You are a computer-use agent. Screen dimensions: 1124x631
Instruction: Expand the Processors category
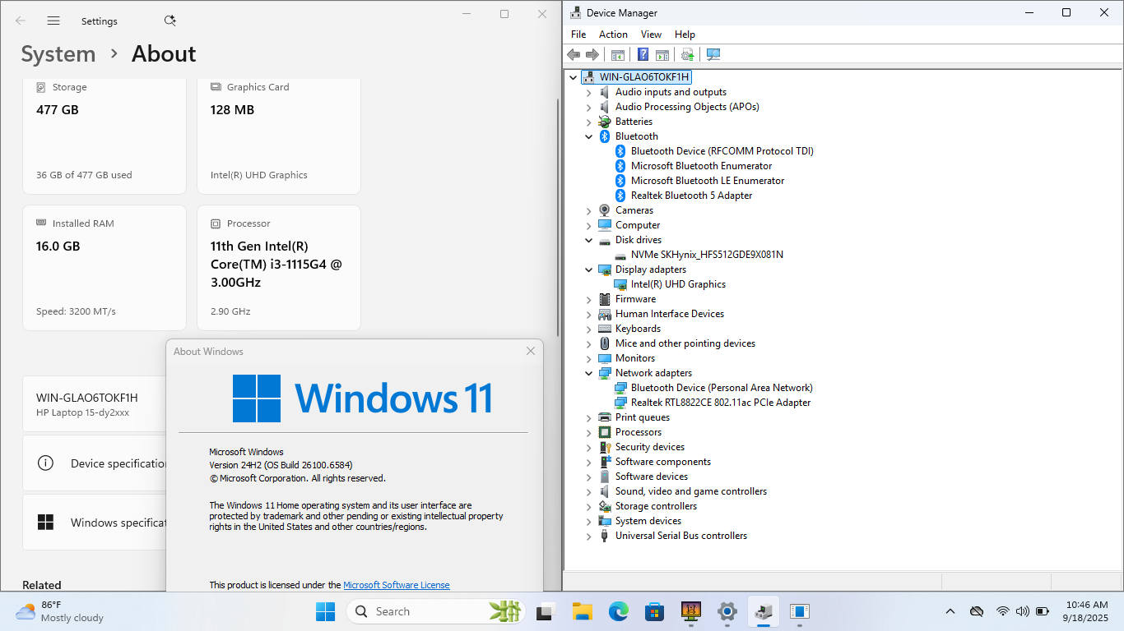coord(588,432)
